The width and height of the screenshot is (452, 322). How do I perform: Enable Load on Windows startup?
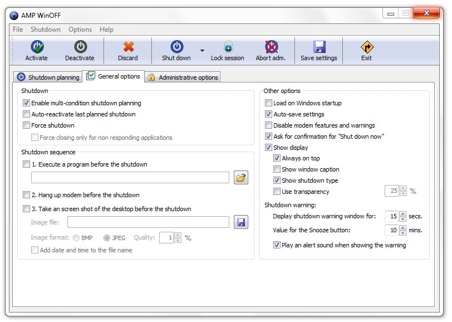click(x=268, y=103)
